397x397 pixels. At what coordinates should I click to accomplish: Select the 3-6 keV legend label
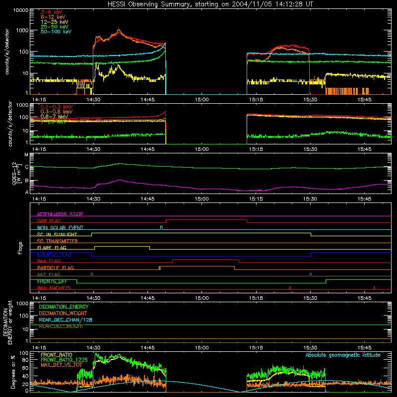[x=52, y=12]
